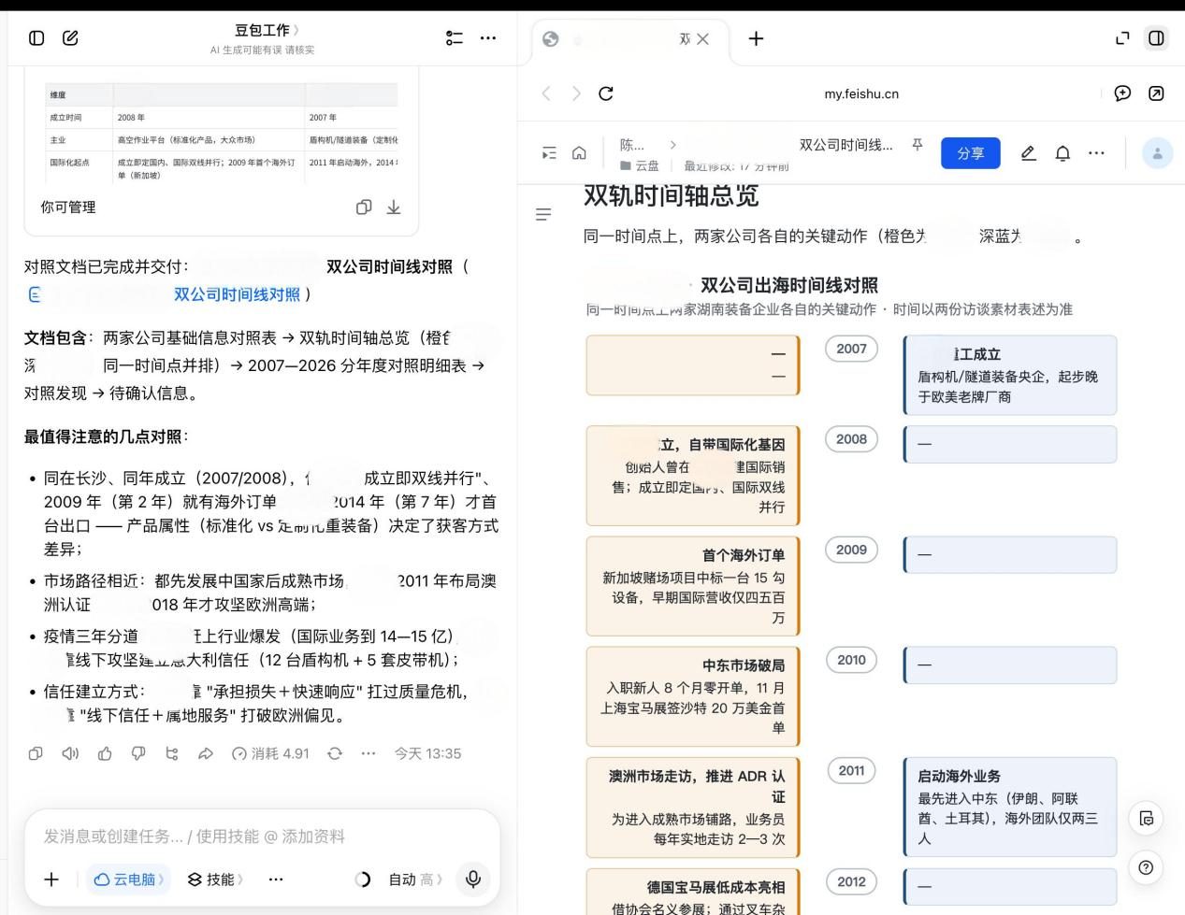Copy the assistant reply
The height and width of the screenshot is (915, 1185).
(x=36, y=753)
